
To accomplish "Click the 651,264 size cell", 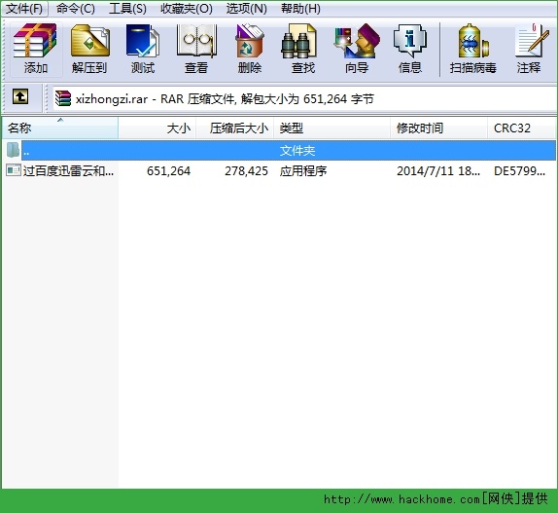I will (x=169, y=171).
